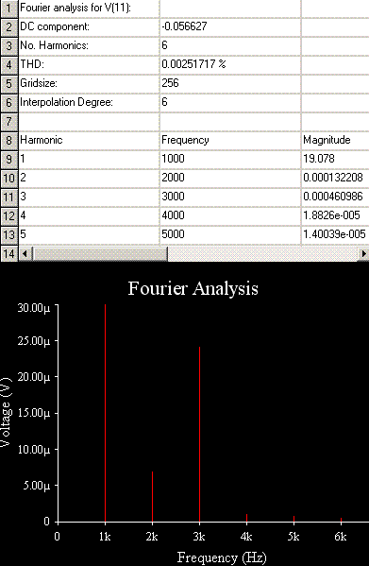Click the 'Gridsize:' label cell

[x=89, y=84]
